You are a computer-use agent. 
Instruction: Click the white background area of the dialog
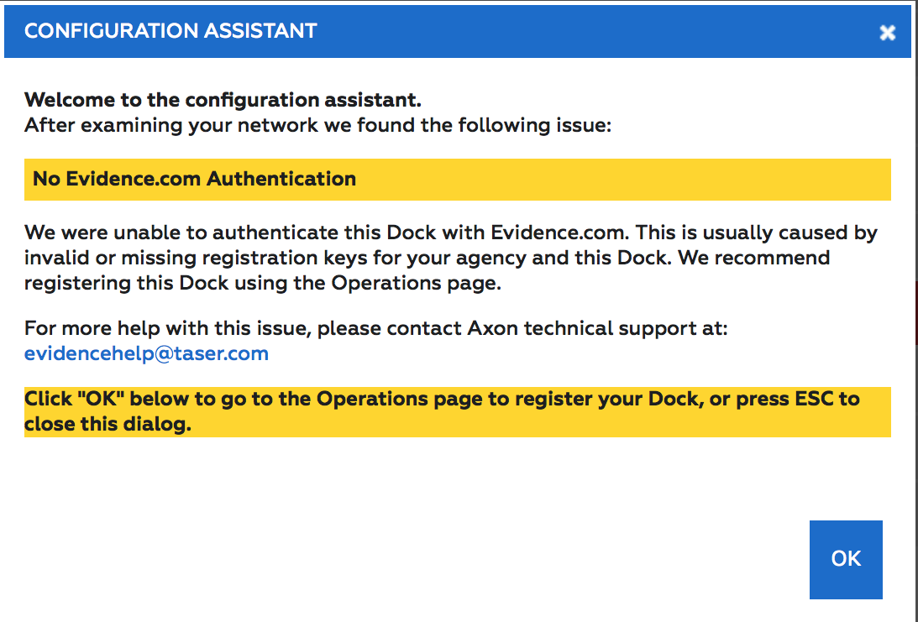459,478
